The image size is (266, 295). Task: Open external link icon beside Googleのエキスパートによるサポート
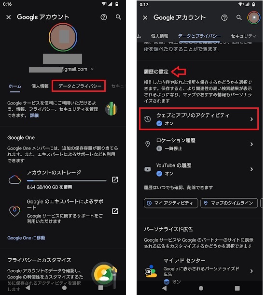[115, 211]
